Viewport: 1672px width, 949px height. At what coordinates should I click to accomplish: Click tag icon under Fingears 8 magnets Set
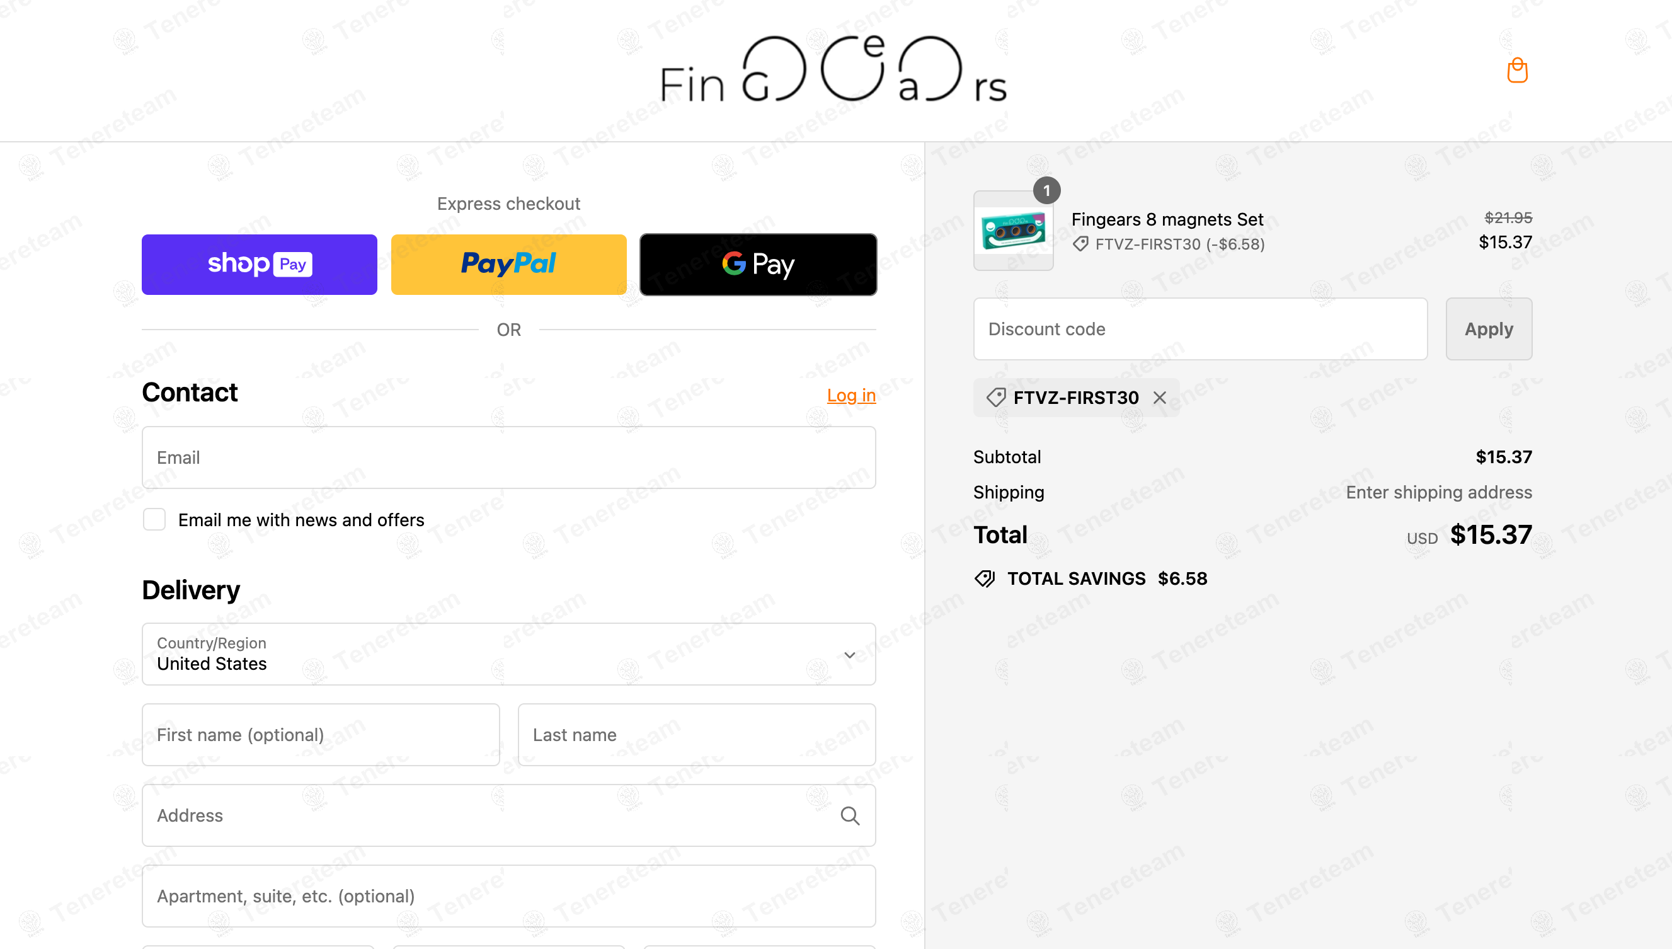click(1080, 244)
